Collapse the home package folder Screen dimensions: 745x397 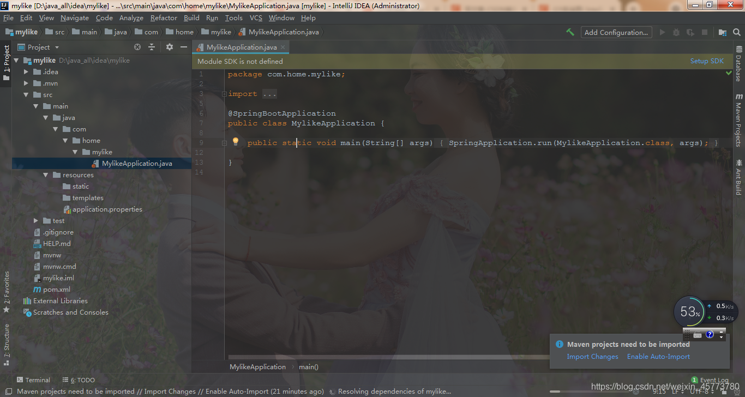(x=65, y=140)
